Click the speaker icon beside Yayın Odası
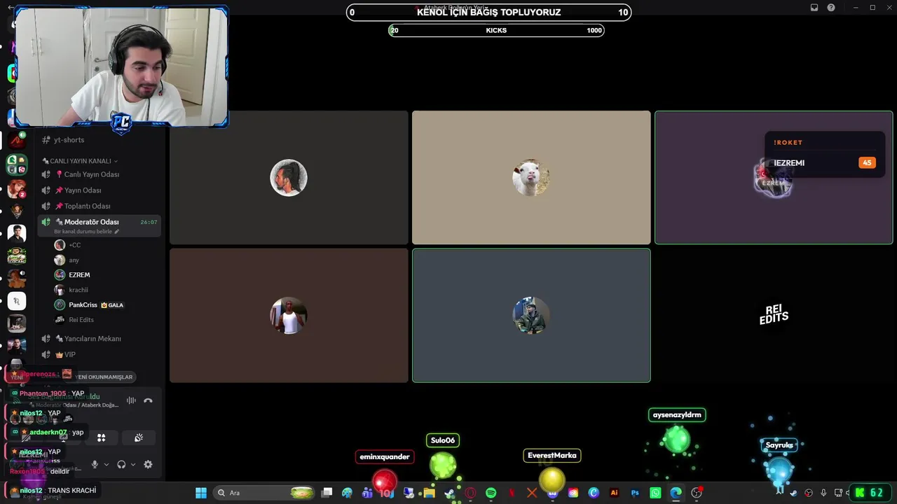This screenshot has width=897, height=504. point(46,190)
